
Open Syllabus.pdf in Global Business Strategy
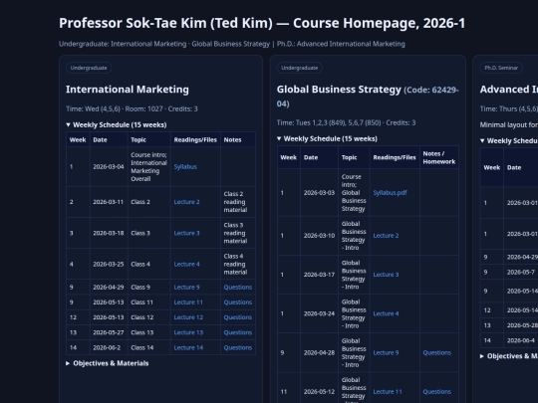[x=390, y=193]
